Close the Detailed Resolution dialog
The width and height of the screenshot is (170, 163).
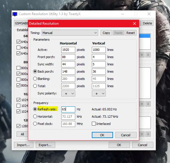point(135,24)
